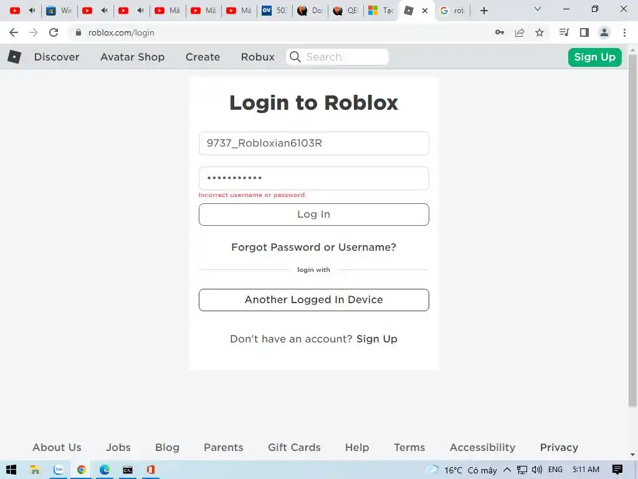This screenshot has height=479, width=638.
Task: Open Chrome taskbar icon
Action: [82, 470]
